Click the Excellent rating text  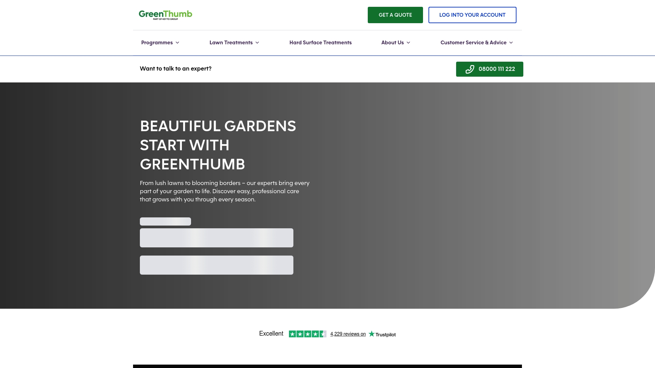coord(271,334)
